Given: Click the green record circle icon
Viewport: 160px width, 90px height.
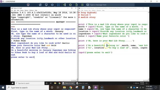Looking at the screenshot, I should tap(70, 5).
